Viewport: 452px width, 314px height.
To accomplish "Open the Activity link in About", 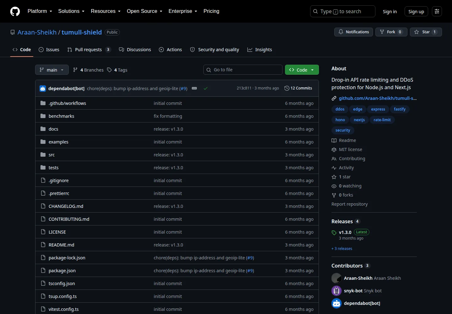I will point(343,168).
